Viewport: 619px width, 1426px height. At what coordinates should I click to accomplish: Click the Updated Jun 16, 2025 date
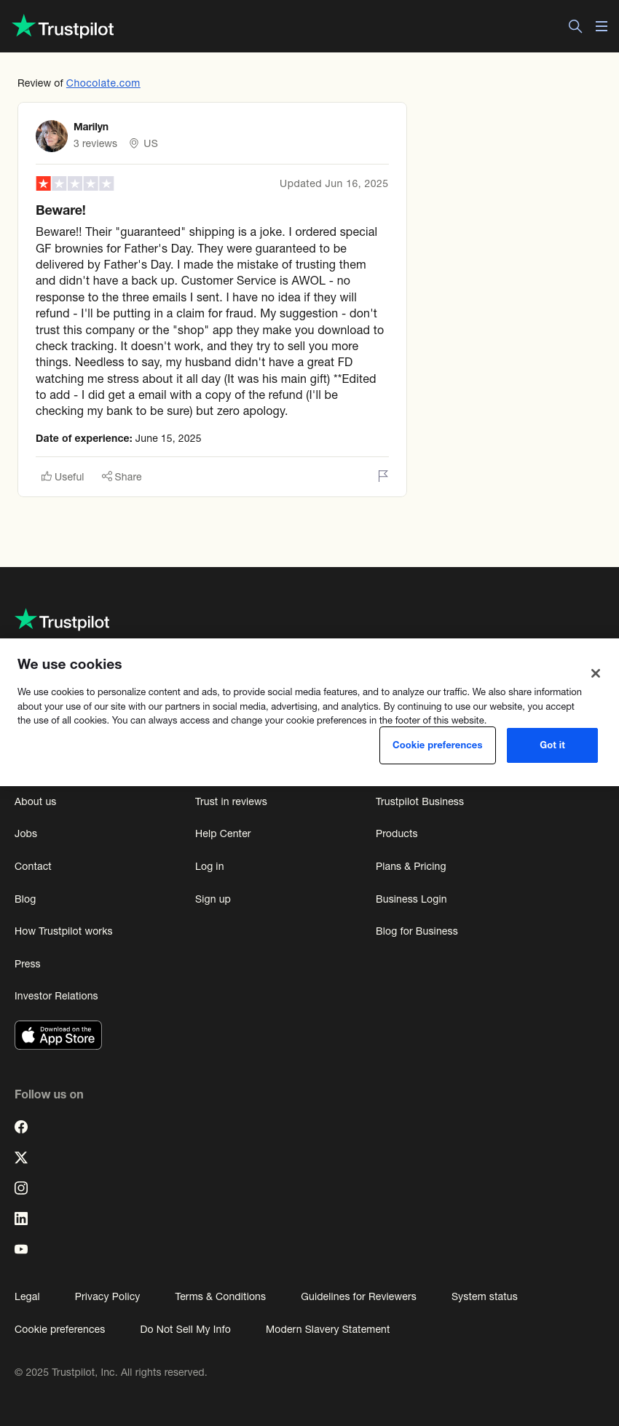pyautogui.click(x=334, y=183)
